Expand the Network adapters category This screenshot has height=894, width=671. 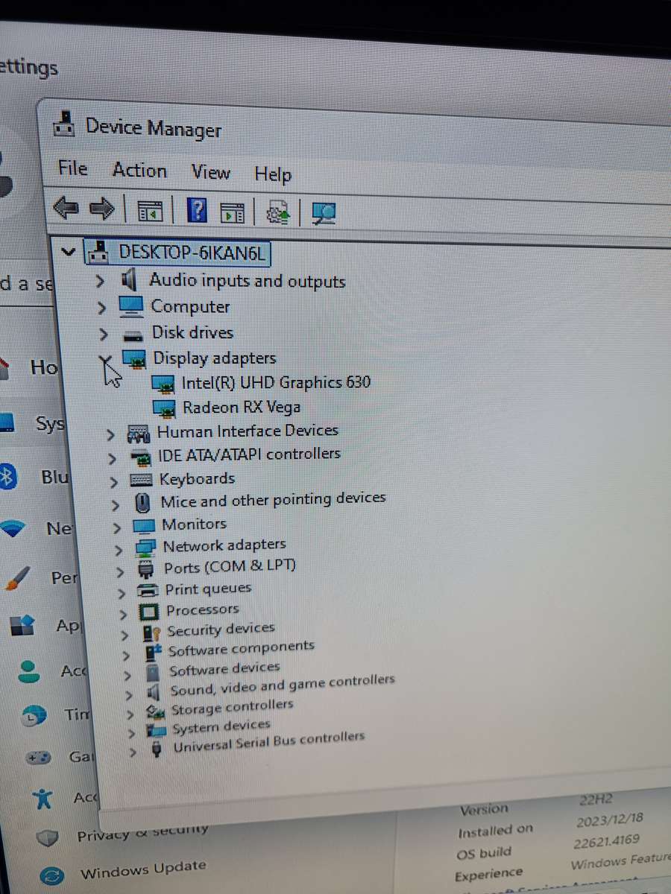coord(119,550)
